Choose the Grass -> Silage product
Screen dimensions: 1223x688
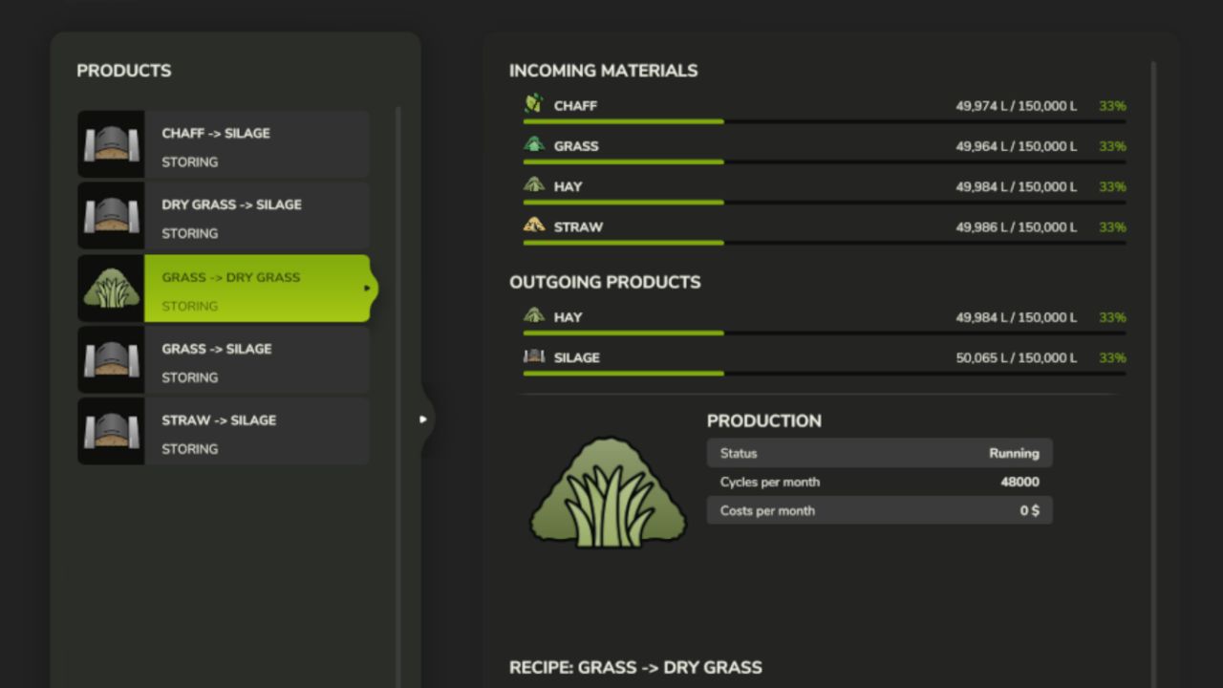[256, 360]
